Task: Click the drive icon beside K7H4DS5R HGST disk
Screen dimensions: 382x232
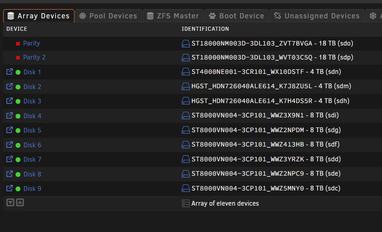Action: (x=186, y=101)
